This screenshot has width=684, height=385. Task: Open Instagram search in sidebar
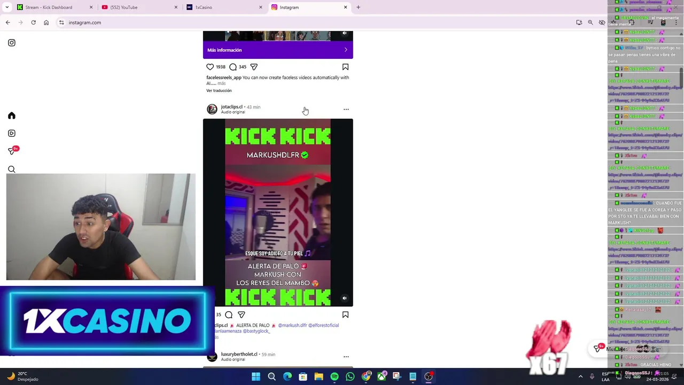pos(12,170)
